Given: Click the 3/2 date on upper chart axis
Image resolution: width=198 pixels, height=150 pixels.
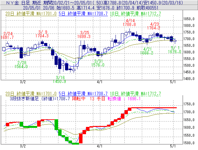Looking at the screenshot, I should coord(23,82).
